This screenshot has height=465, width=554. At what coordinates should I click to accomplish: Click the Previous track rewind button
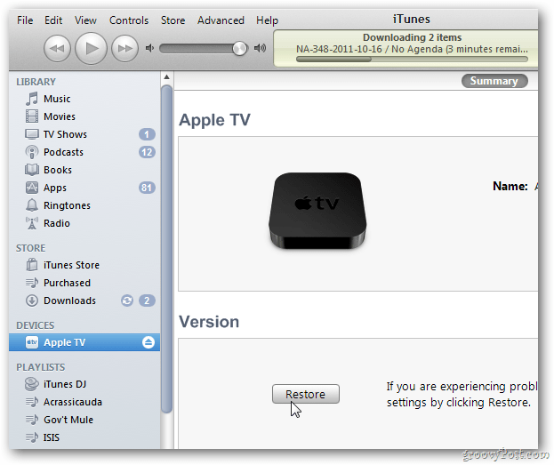(57, 48)
